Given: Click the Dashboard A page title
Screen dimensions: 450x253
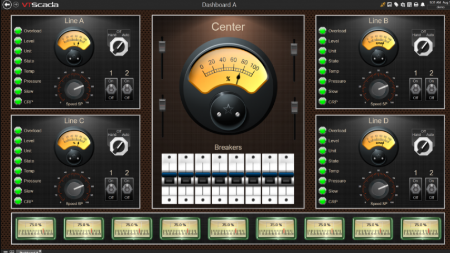Looking at the screenshot, I should [219, 5].
